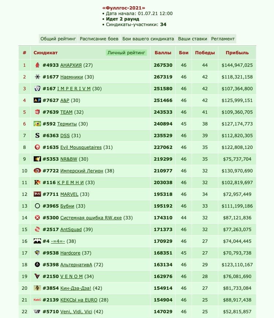
Task: Click the Личный рейтинг button
Action: [x=126, y=53]
